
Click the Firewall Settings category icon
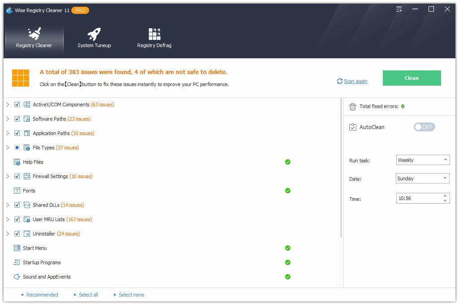pyautogui.click(x=26, y=176)
